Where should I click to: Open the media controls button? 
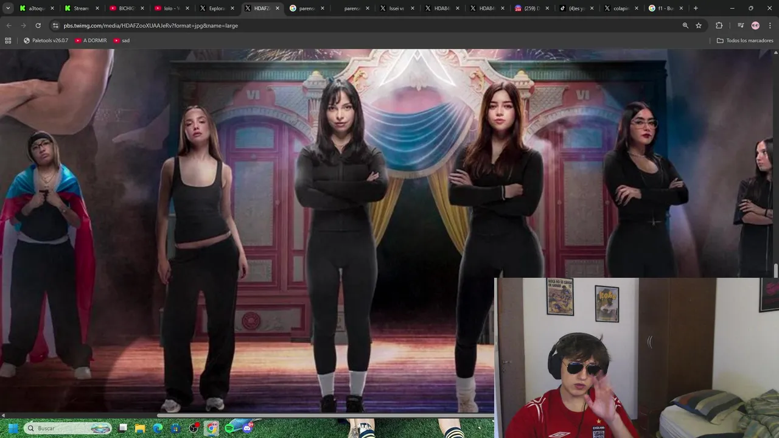741,26
